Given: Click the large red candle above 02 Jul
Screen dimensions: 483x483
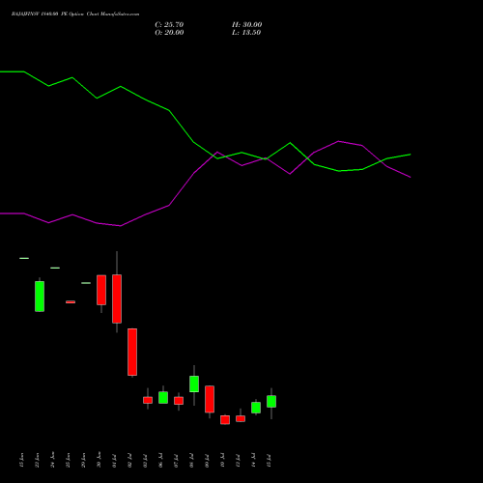Looking at the screenshot, I should click(x=132, y=352).
